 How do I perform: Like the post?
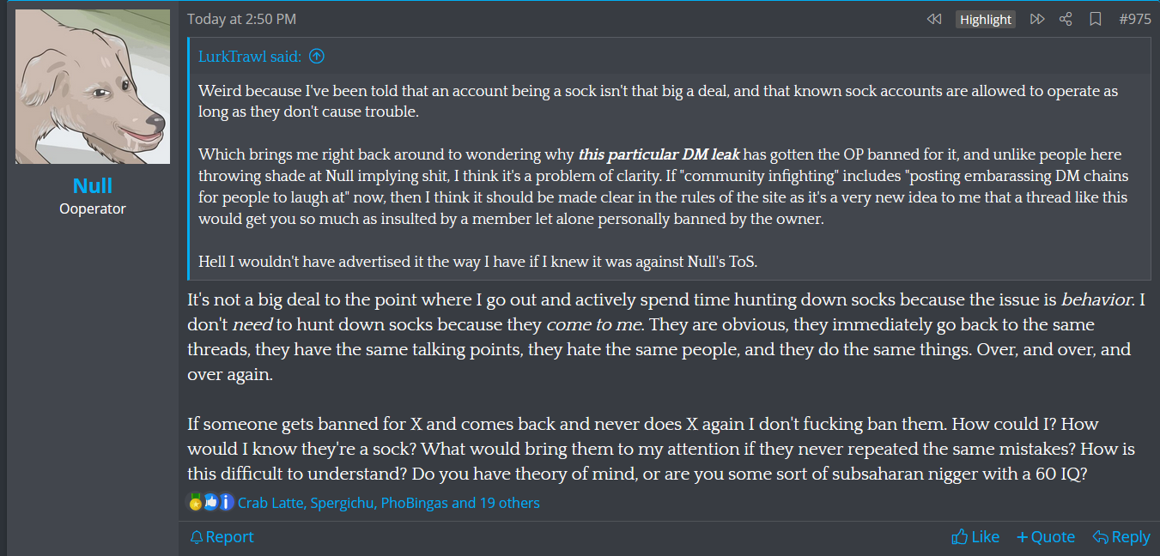click(x=975, y=537)
